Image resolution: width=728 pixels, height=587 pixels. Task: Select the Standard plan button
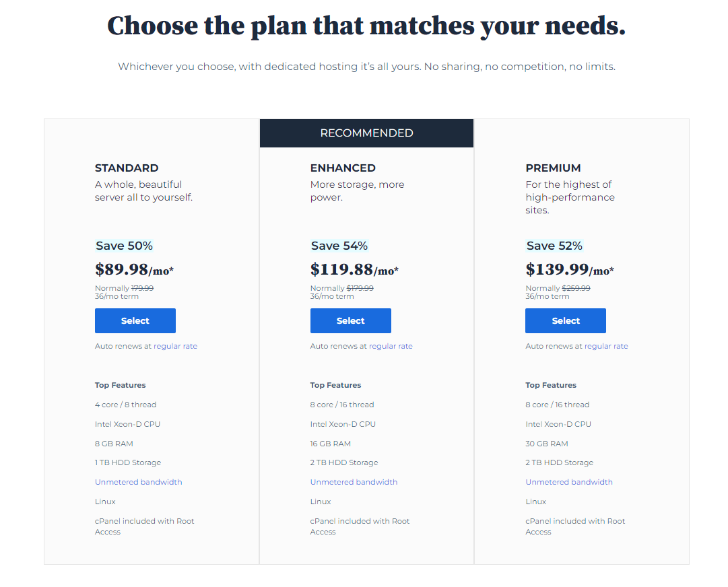pos(135,320)
